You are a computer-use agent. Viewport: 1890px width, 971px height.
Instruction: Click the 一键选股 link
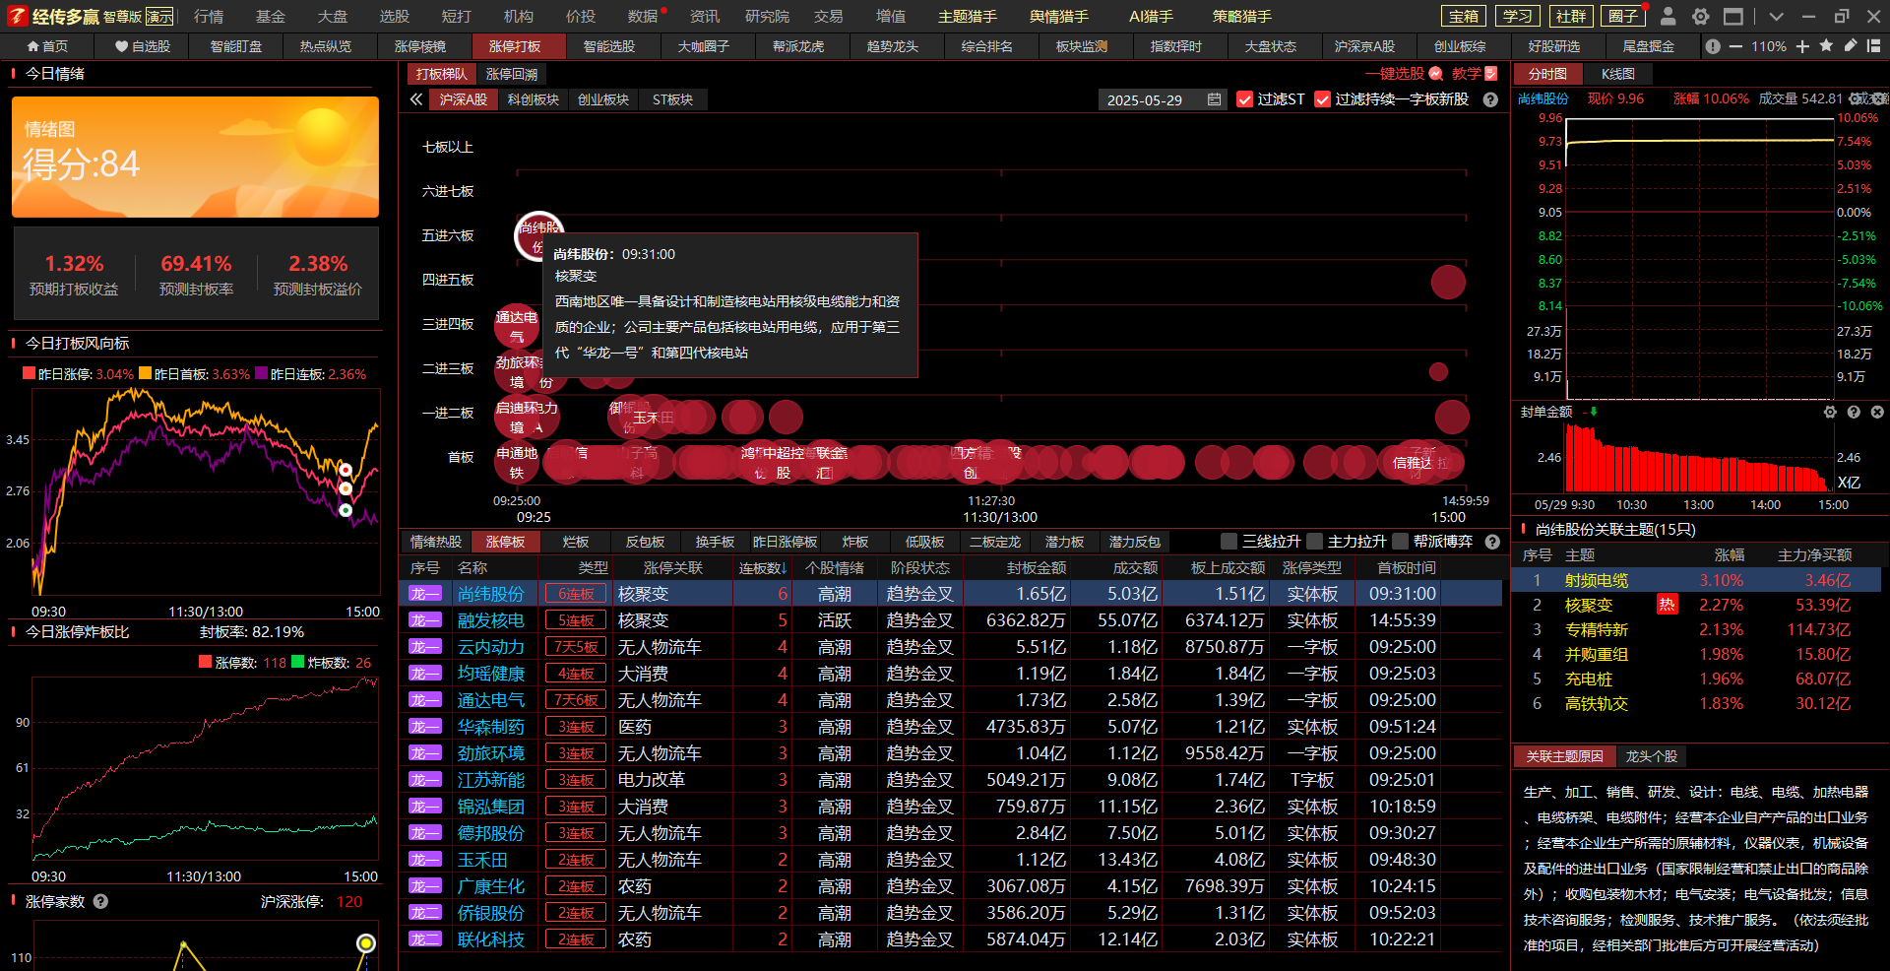(x=1394, y=74)
